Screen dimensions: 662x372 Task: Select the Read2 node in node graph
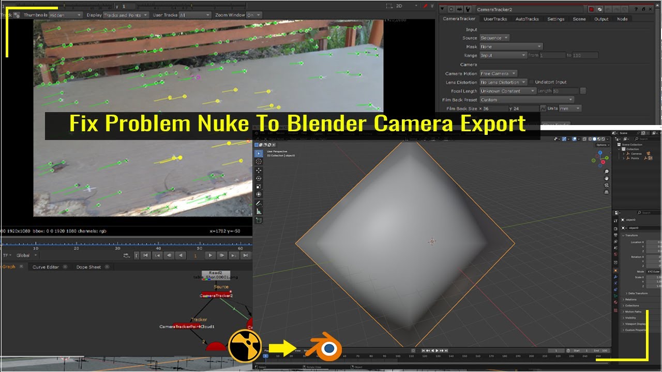(x=216, y=275)
